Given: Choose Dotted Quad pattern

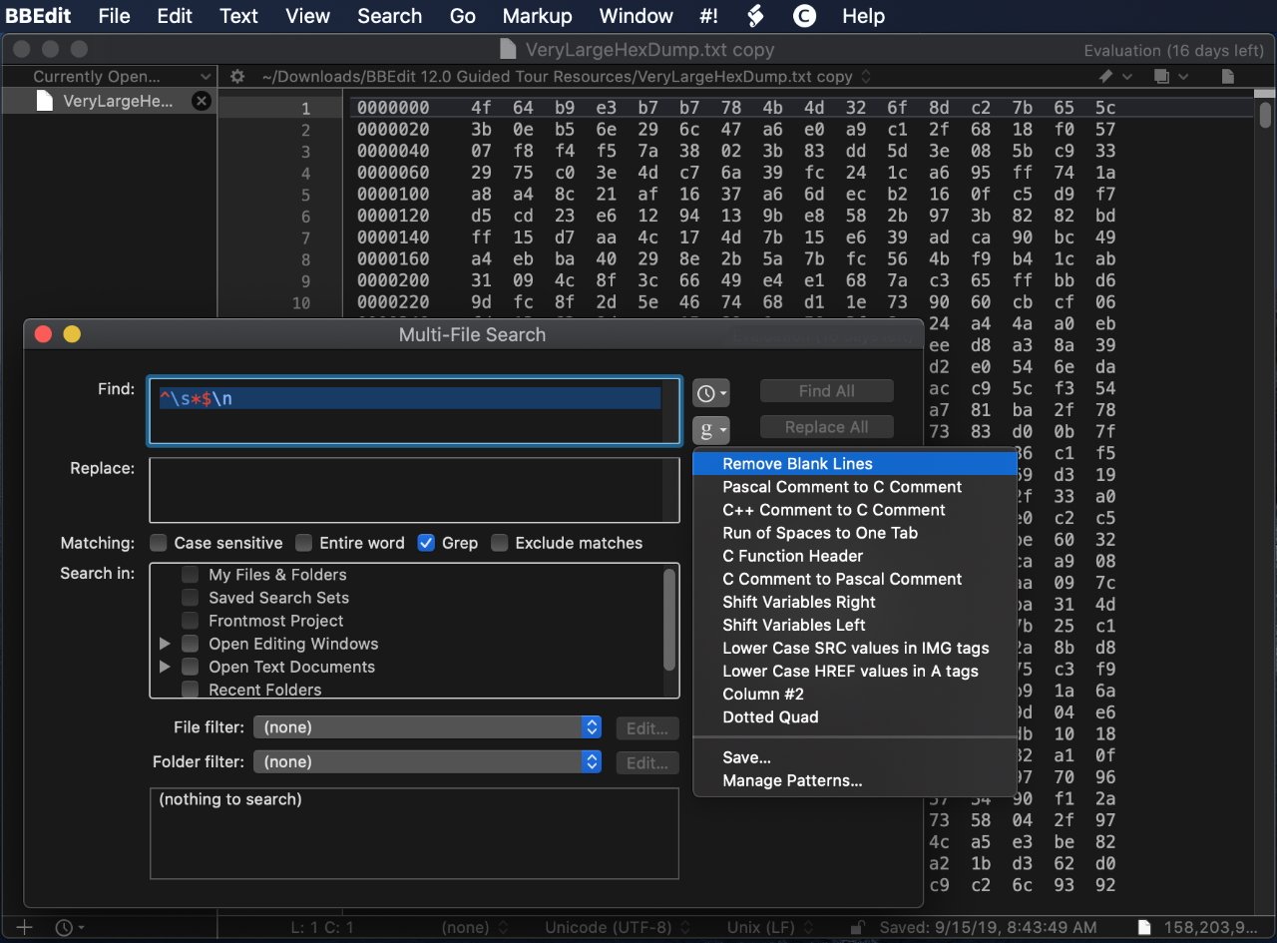Looking at the screenshot, I should pos(855,716).
